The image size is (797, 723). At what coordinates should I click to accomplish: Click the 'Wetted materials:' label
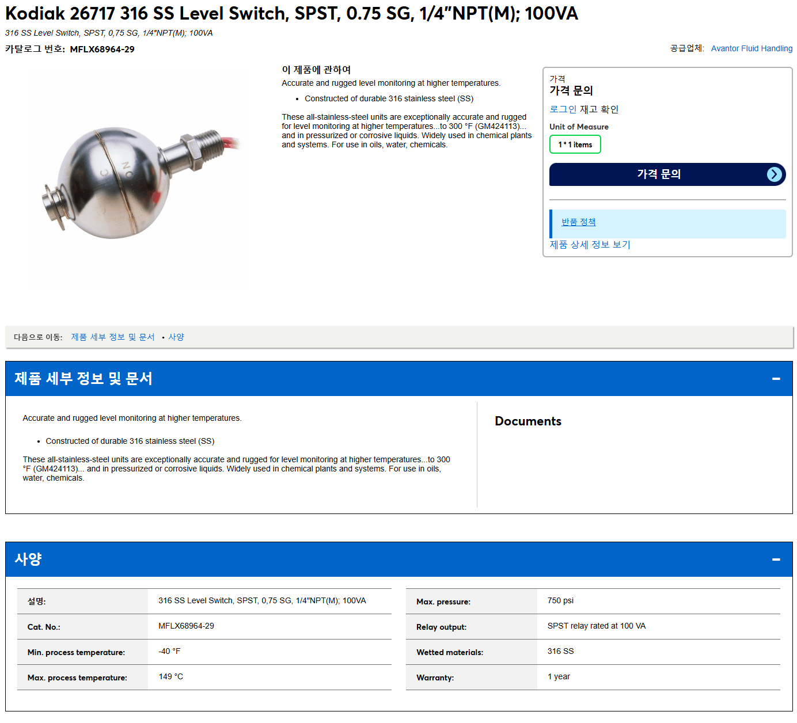[450, 652]
